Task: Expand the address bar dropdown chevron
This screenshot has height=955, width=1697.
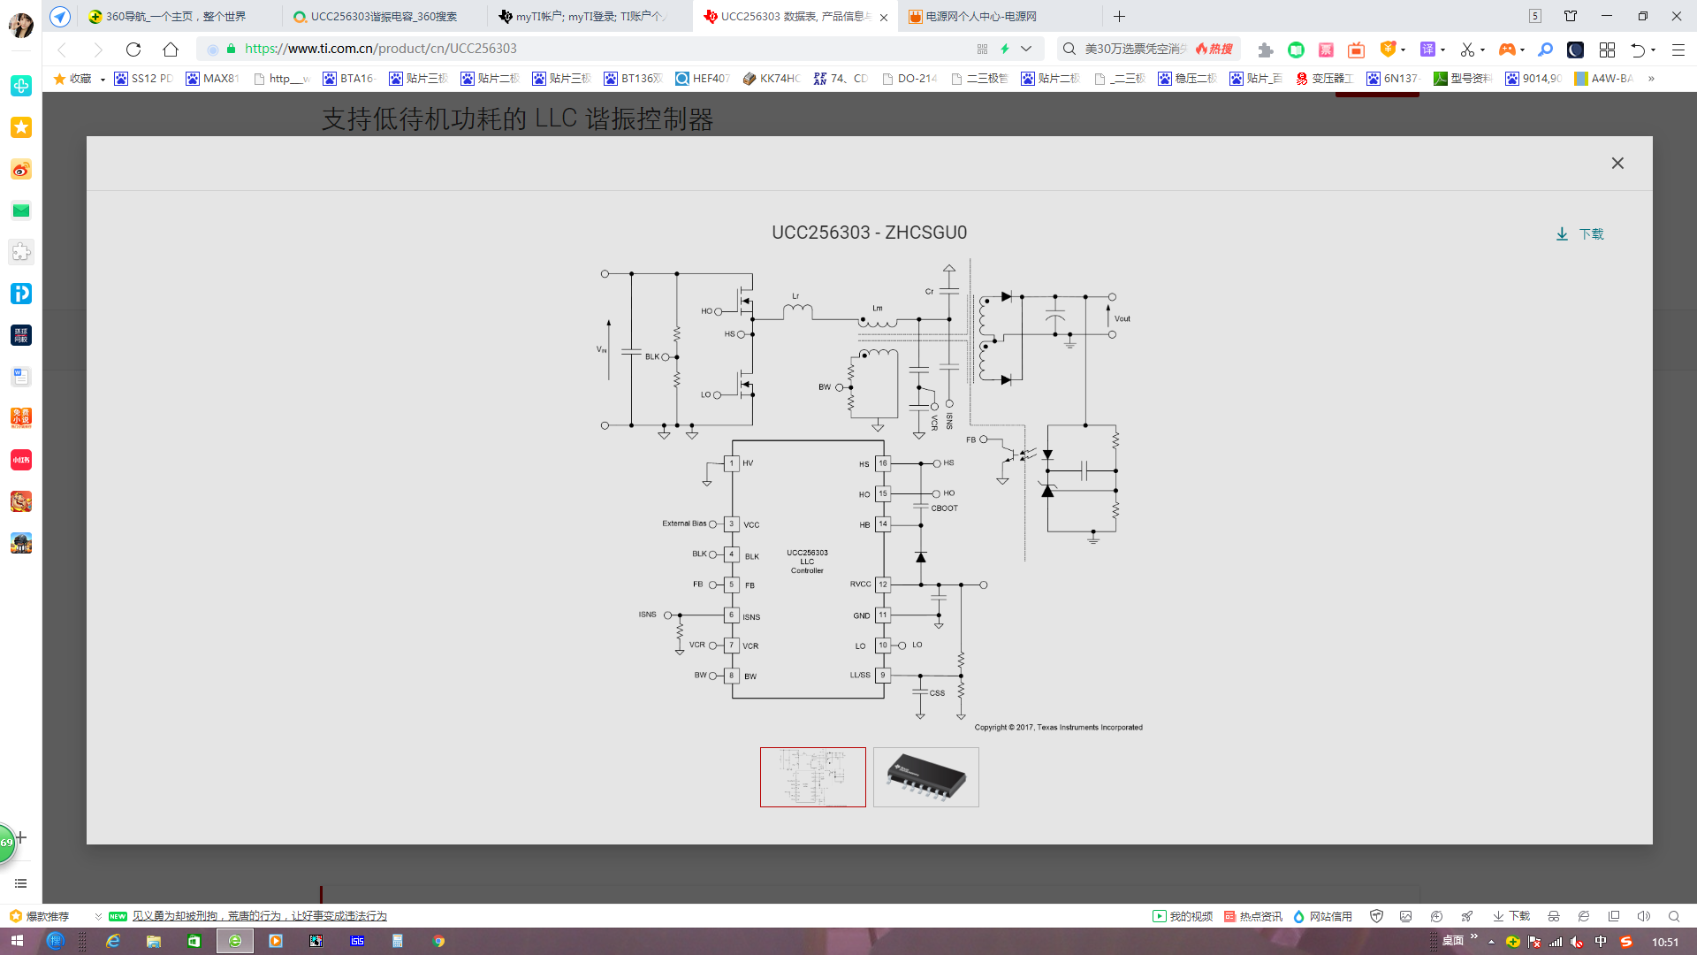Action: click(1026, 49)
